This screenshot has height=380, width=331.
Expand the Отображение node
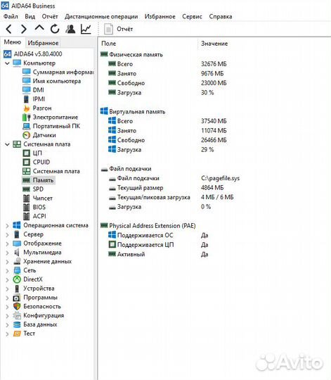pyautogui.click(x=7, y=243)
